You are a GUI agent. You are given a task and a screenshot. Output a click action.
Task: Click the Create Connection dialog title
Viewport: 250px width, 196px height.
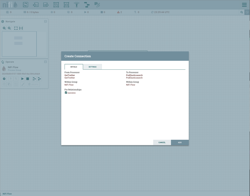click(x=78, y=56)
